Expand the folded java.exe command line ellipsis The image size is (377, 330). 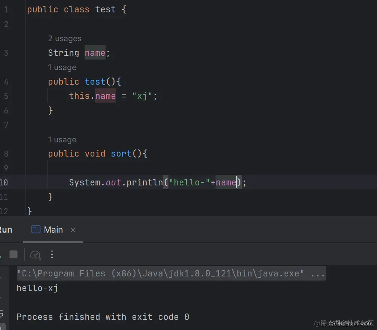(x=317, y=273)
